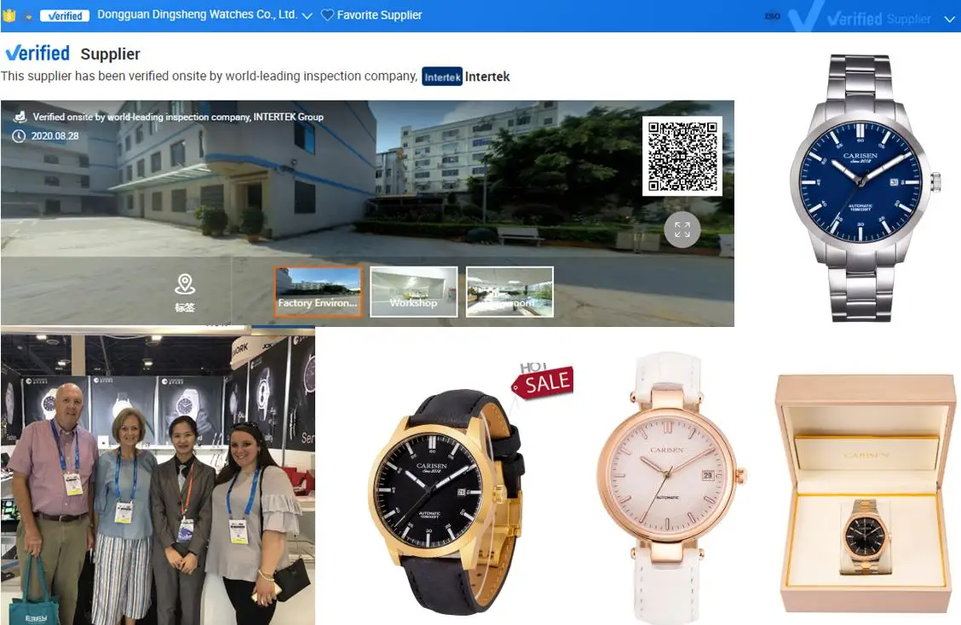
Task: Click the QR code in panorama
Action: (682, 156)
